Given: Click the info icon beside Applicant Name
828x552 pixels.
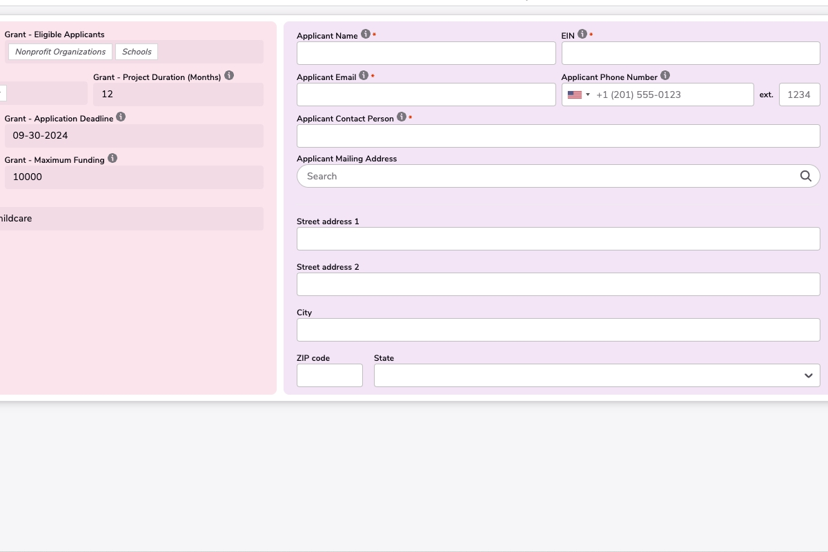Looking at the screenshot, I should (366, 34).
